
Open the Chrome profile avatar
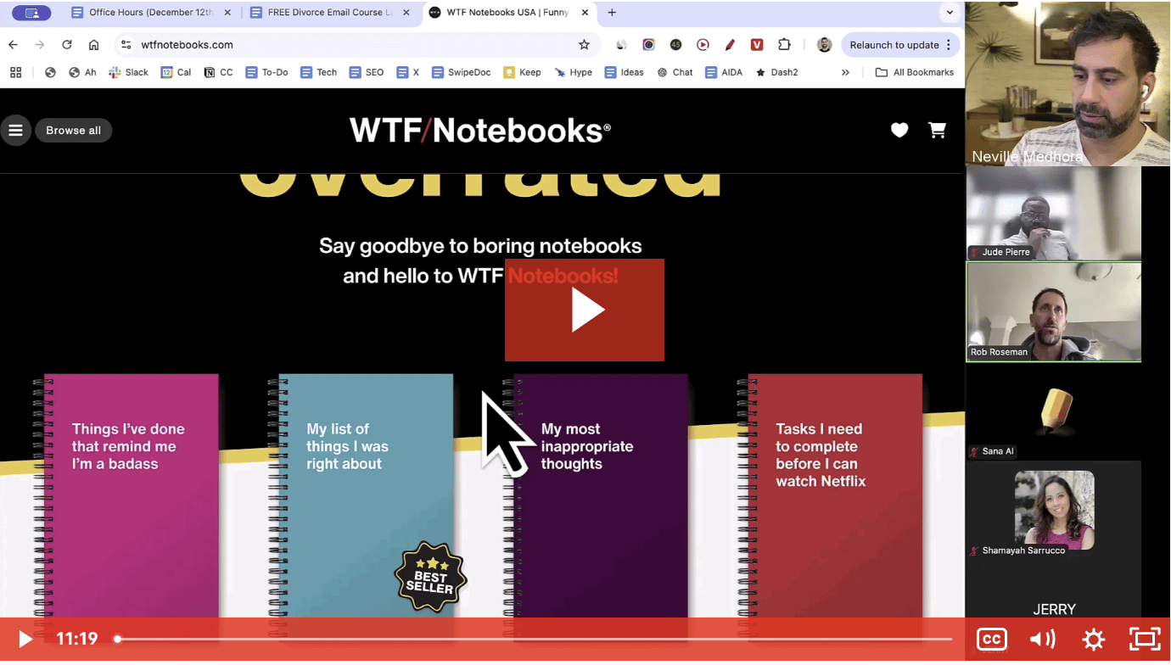[824, 45]
